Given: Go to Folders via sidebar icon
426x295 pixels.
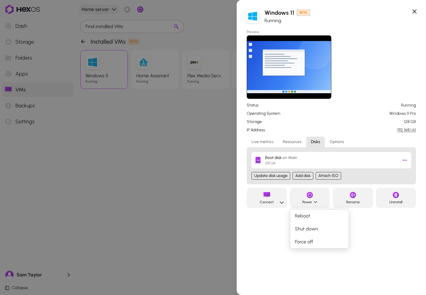Looking at the screenshot, I should (x=8, y=58).
